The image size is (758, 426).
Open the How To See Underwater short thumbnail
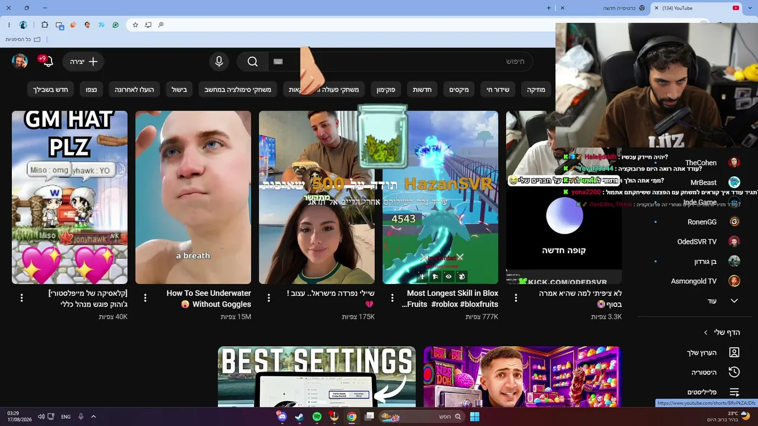pos(193,198)
